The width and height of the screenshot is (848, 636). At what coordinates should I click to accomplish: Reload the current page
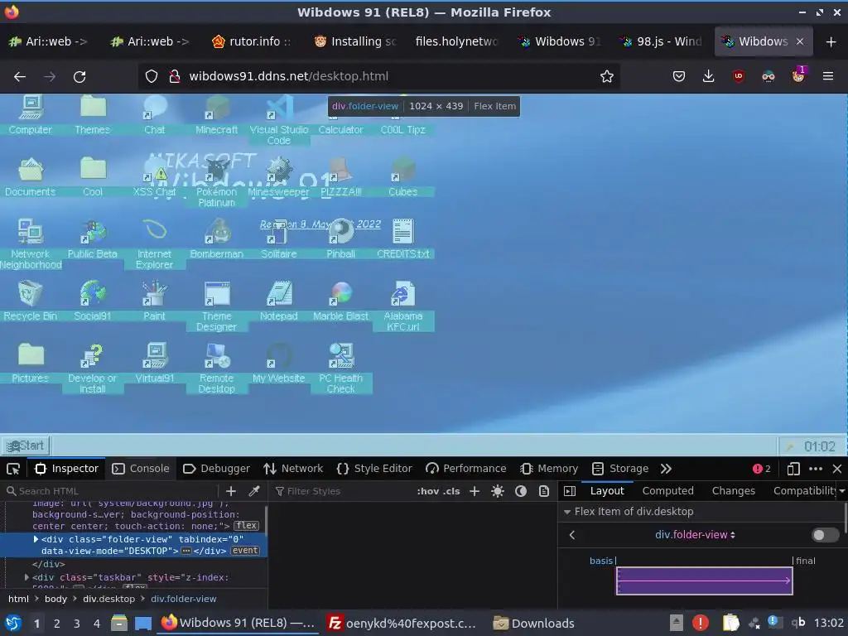point(79,76)
